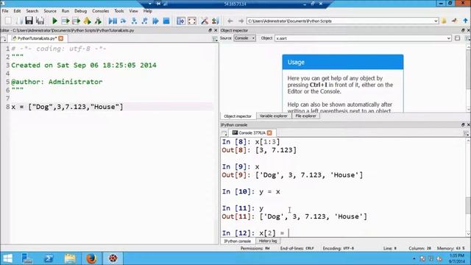471x265 pixels.
Task: Expand the working directory path dropdown arrow
Action: (436, 21)
